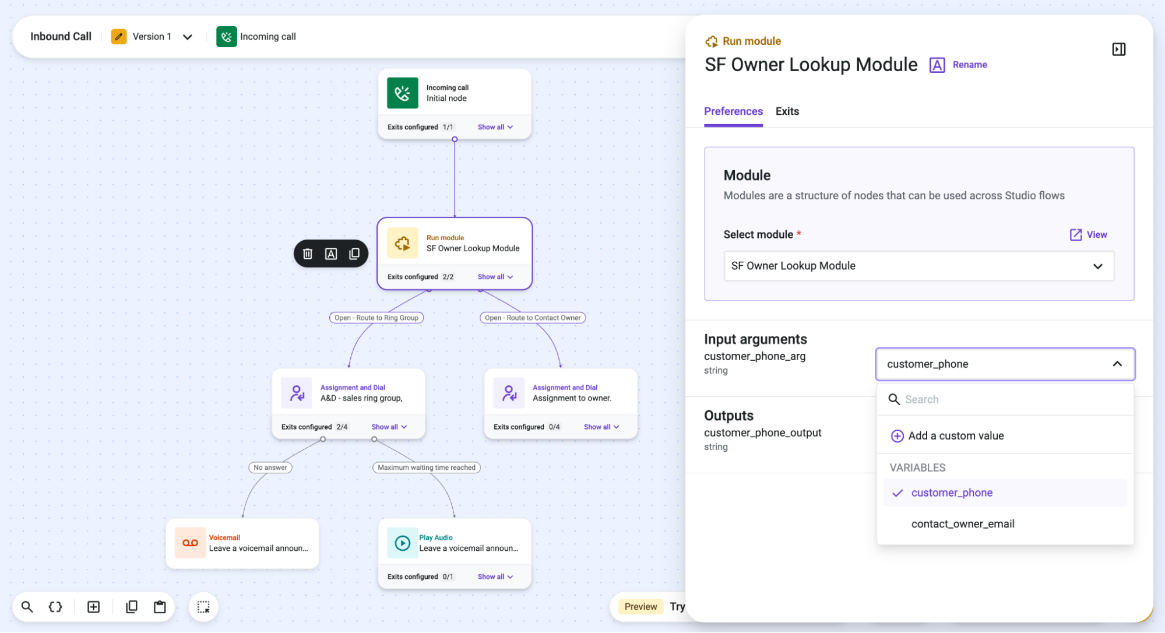Screen dimensions: 1165x633
Task: Open variables via the curly braces icon
Action: click(55, 607)
